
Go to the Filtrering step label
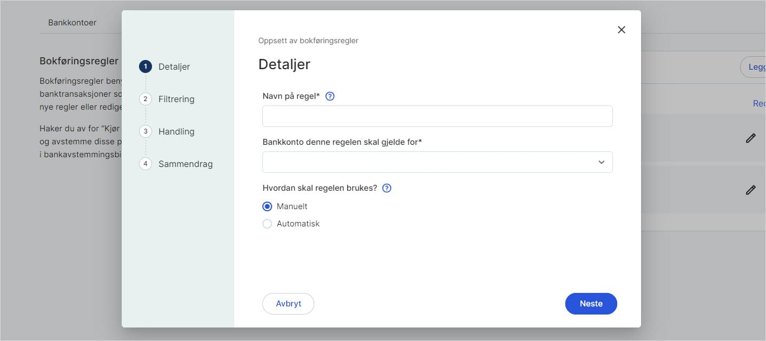click(x=176, y=99)
